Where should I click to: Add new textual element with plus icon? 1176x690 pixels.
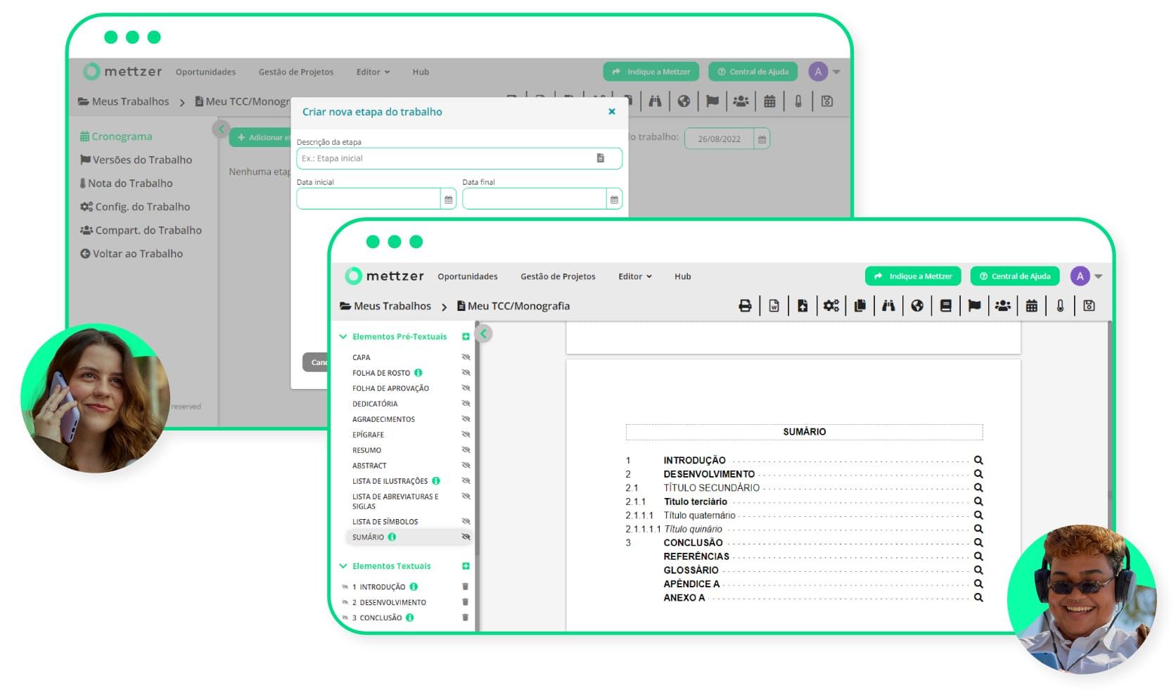(x=466, y=566)
